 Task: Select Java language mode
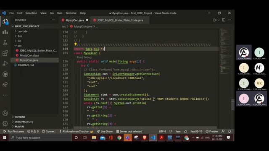[178, 131]
